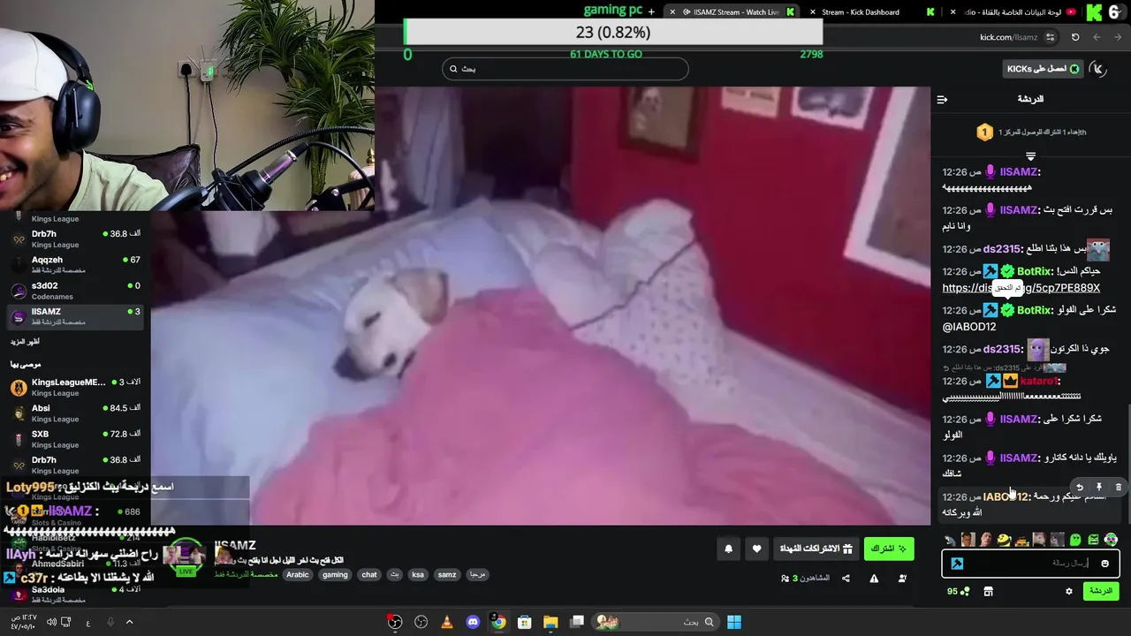Screen dimensions: 1131x636
Task: Click the IISAMZ streamer avatar with LIVE badge
Action: tap(185, 557)
